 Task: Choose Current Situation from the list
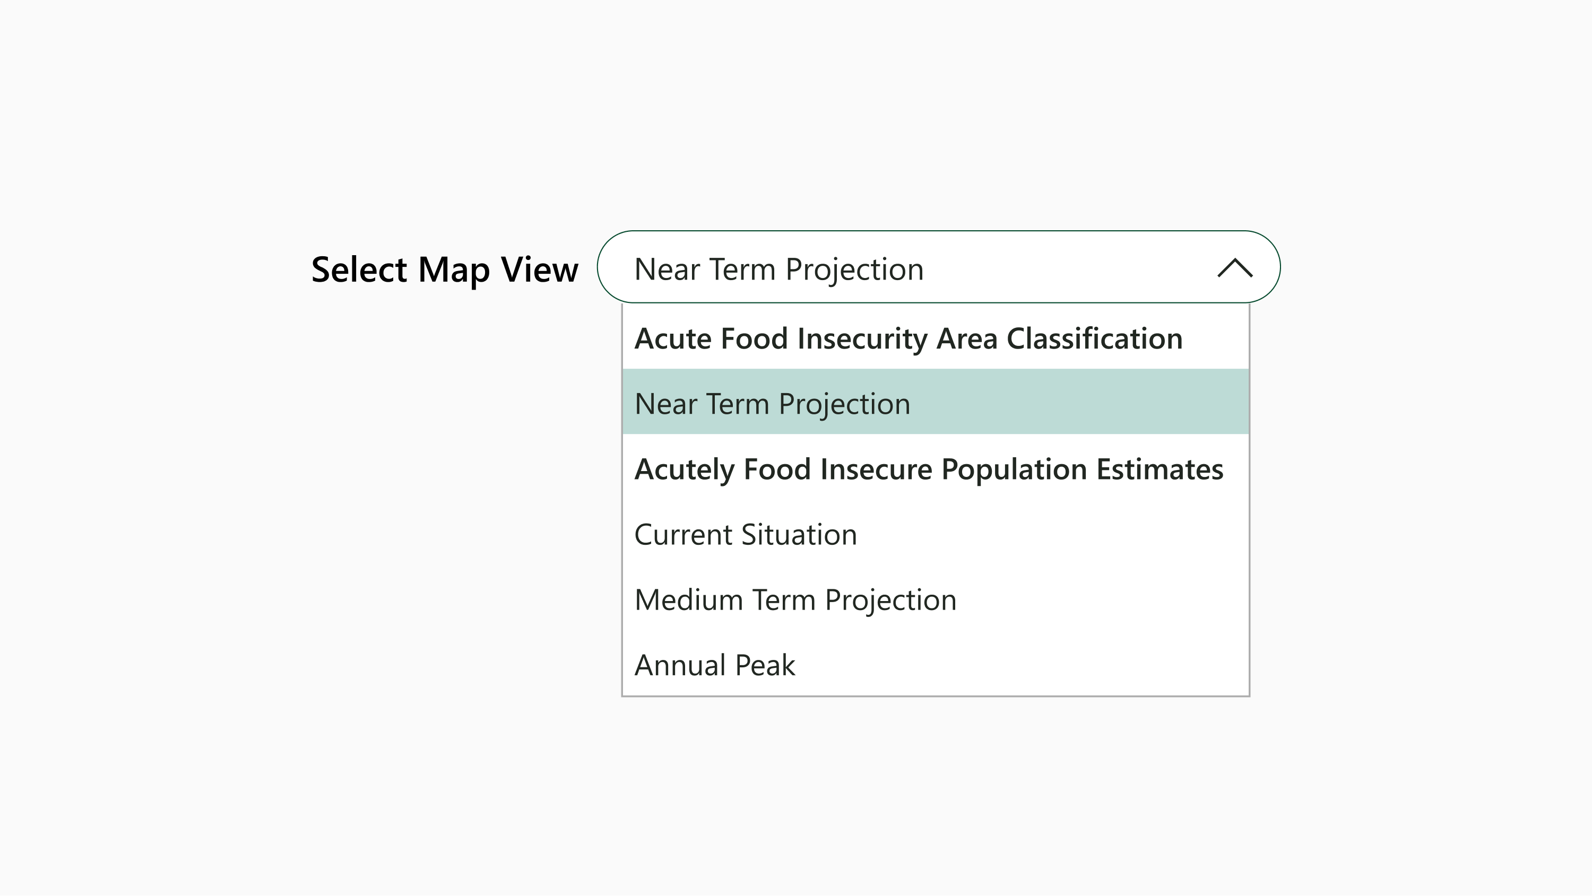[x=746, y=535]
